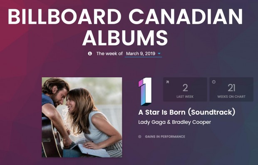This screenshot has width=258, height=165.
Task: Click the LAST WEEK caption text
Action: [x=185, y=97]
